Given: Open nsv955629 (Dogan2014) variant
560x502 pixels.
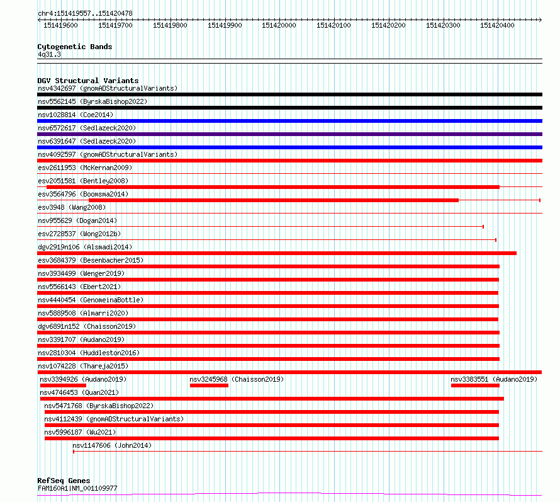Looking at the screenshot, I should (x=77, y=220).
